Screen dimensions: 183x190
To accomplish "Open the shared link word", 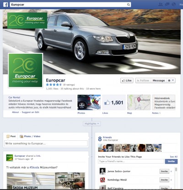I will (x=38, y=156).
